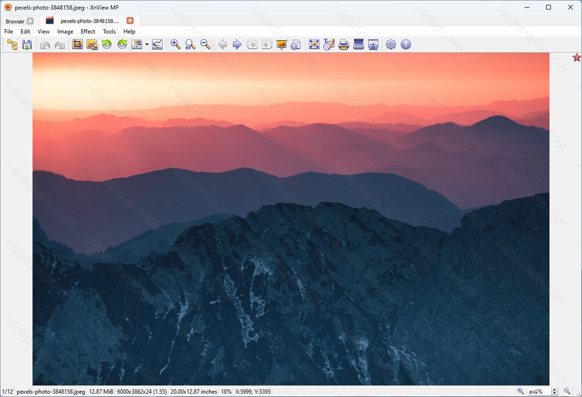Click the '20.00x12.87 inches' status text
The image size is (582, 397).
point(194,392)
